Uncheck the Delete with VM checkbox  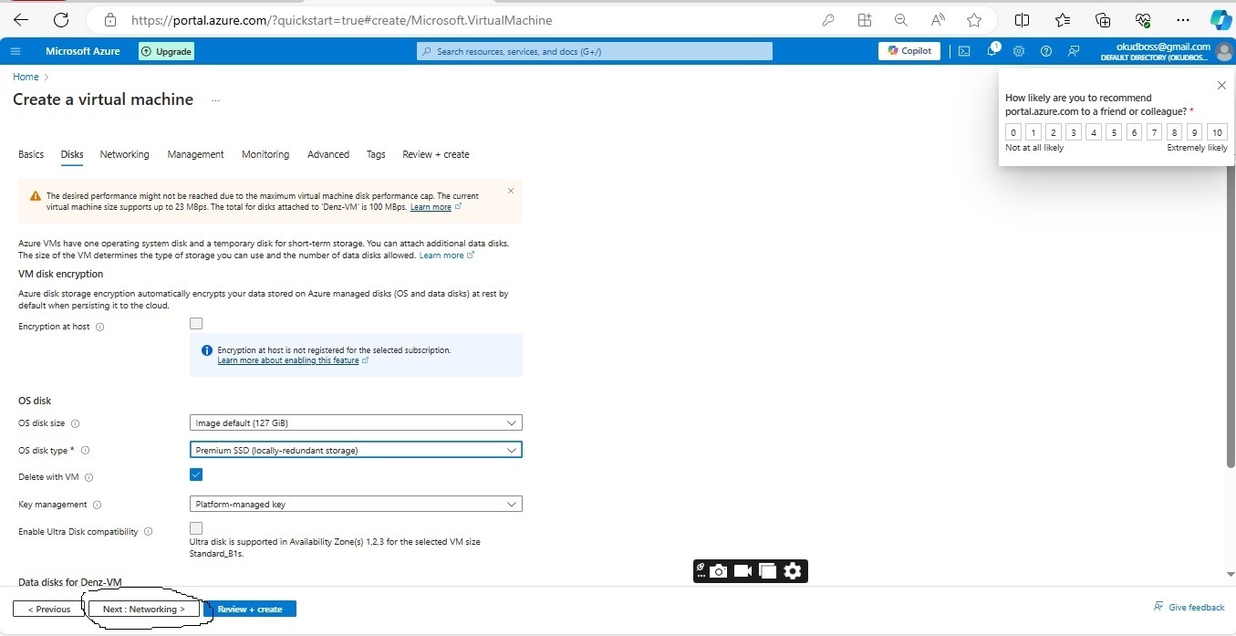(x=196, y=474)
